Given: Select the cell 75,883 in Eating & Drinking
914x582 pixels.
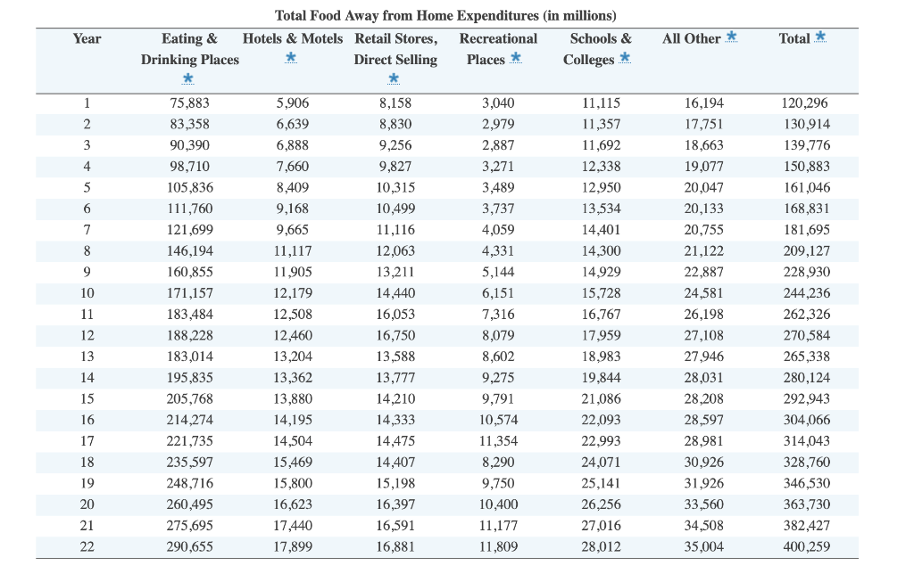Looking at the screenshot, I should click(189, 103).
